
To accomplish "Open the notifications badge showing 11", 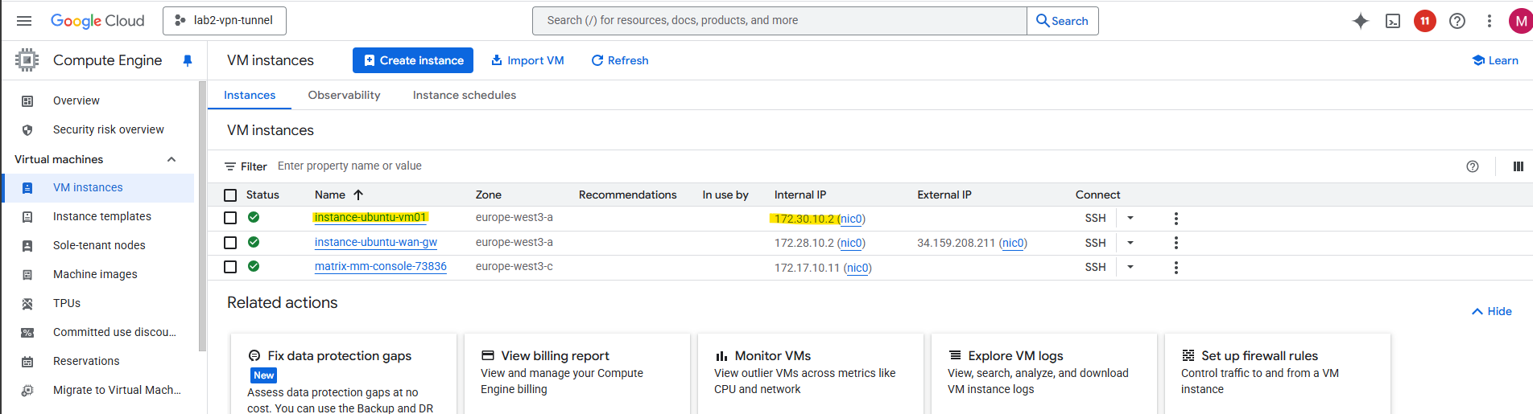I will 1424,21.
